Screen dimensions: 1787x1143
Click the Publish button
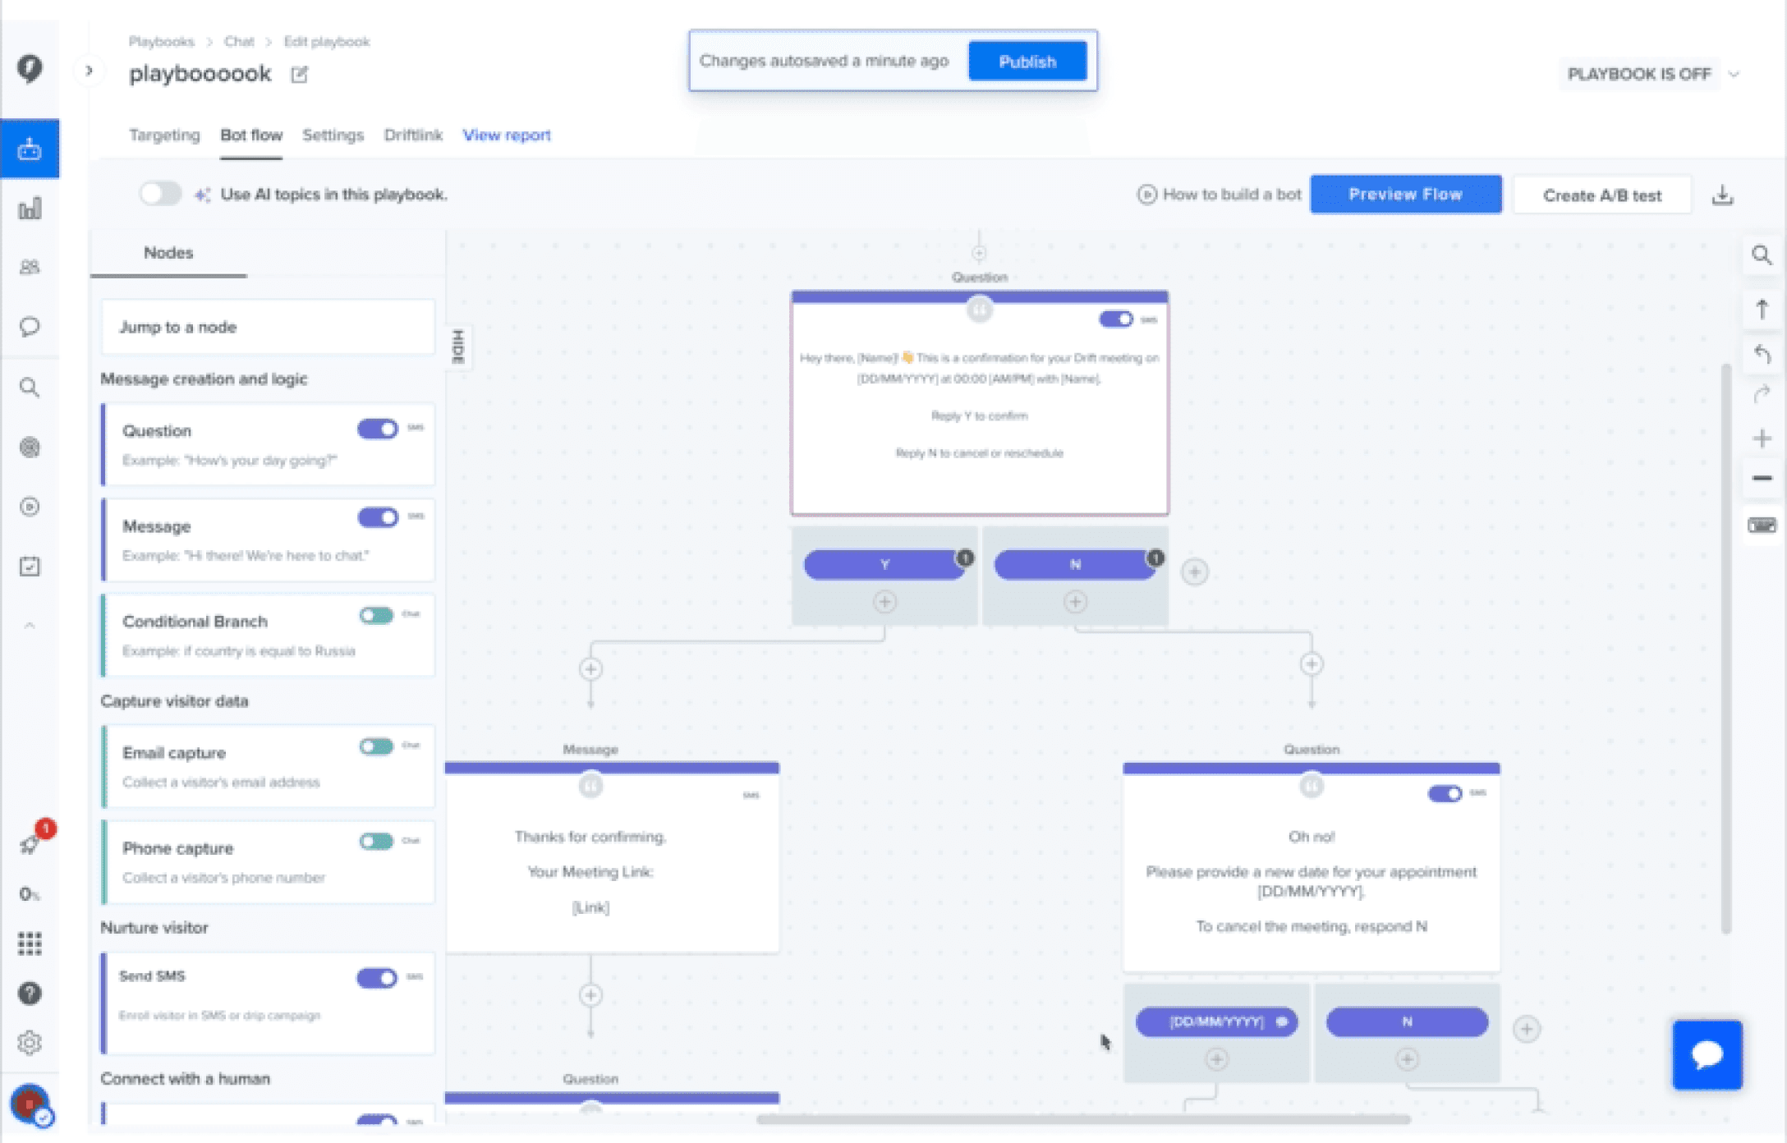(1027, 62)
